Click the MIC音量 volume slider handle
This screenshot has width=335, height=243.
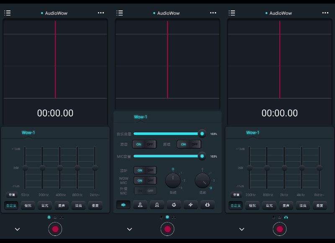point(202,156)
